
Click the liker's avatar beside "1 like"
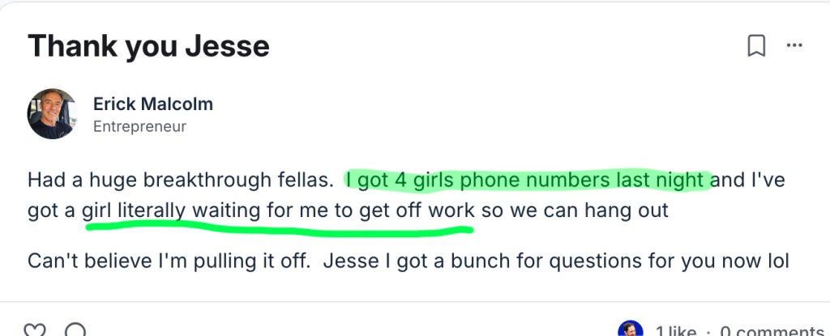(x=630, y=330)
